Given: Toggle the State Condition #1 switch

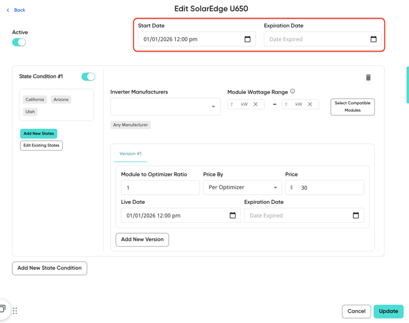Looking at the screenshot, I should (x=88, y=77).
